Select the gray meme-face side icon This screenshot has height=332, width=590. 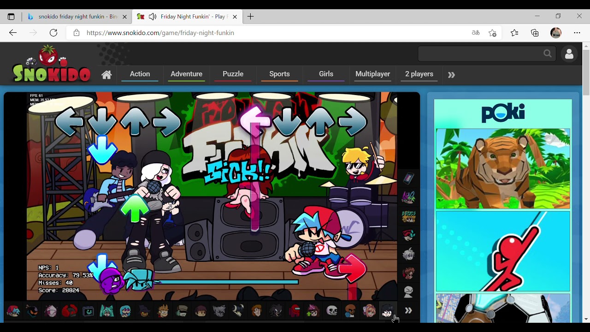pyautogui.click(x=408, y=292)
